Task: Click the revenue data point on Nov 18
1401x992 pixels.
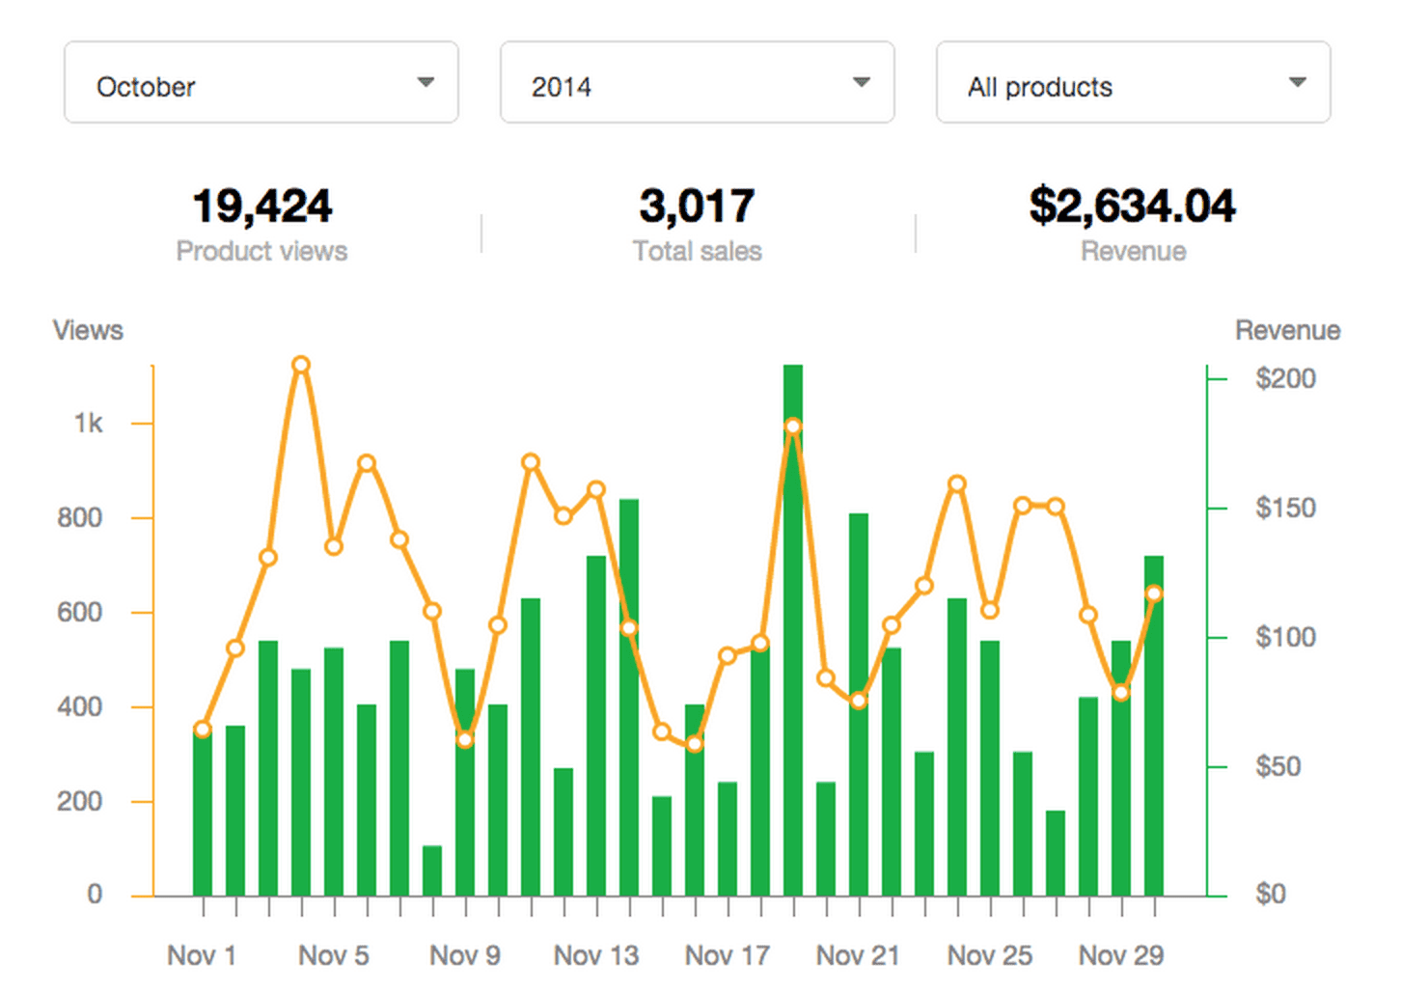Action: pyautogui.click(x=791, y=426)
